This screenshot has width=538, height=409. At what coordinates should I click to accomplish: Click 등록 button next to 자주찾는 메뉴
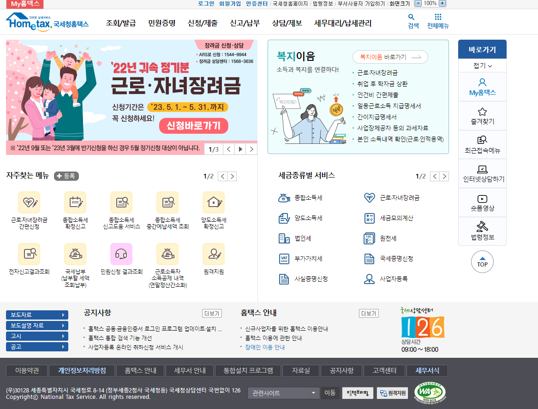[x=66, y=176]
